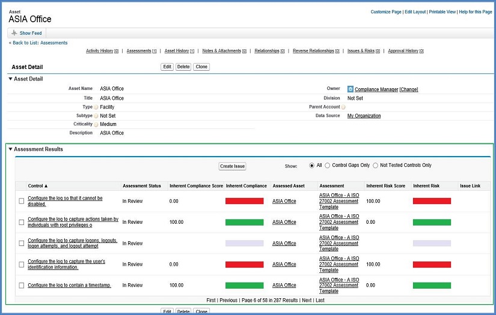Click the Parent Account help icon
The image size is (496, 315).
(x=343, y=107)
